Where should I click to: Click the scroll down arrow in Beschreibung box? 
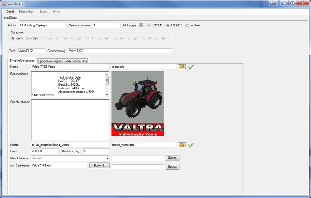coord(107,95)
